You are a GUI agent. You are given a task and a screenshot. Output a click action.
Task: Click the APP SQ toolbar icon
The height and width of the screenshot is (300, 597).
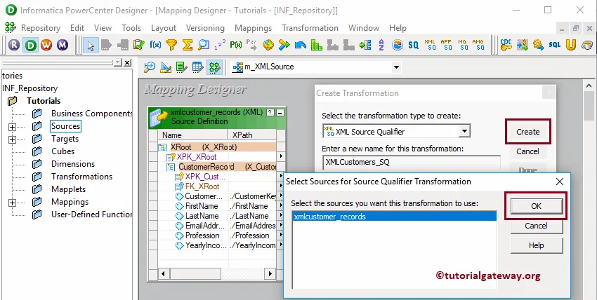[446, 45]
